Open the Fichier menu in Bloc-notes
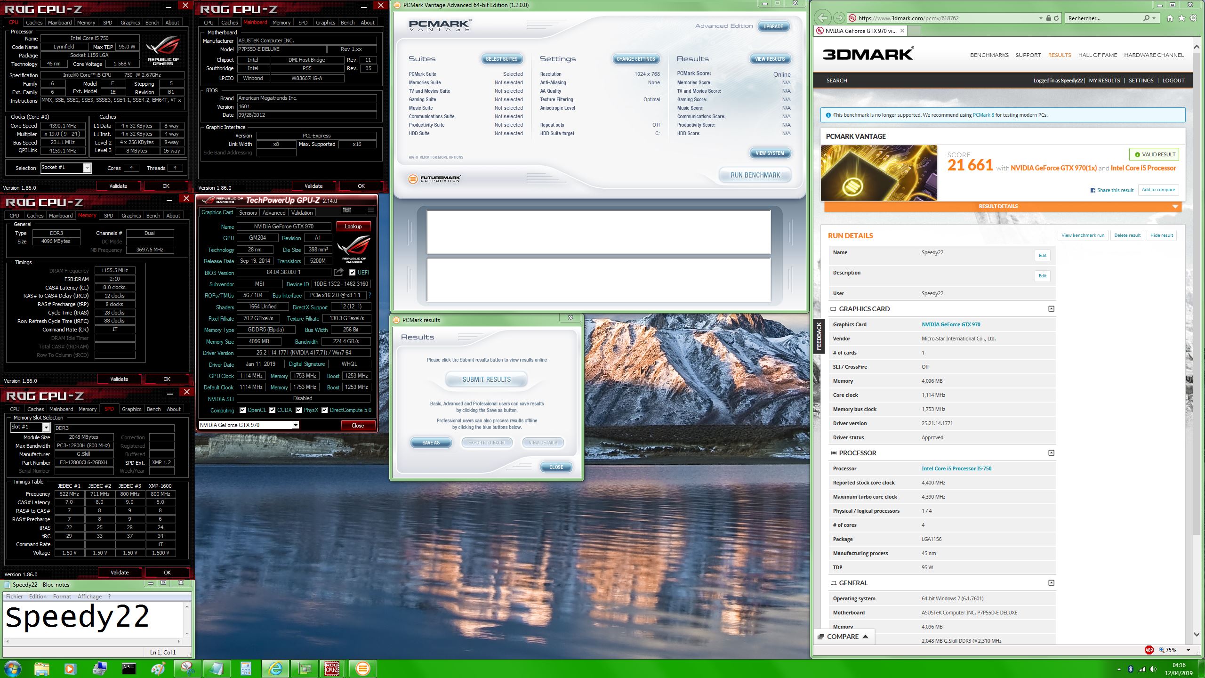 [14, 597]
